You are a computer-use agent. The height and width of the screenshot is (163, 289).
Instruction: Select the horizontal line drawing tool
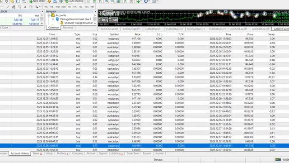[x=2, y=7]
